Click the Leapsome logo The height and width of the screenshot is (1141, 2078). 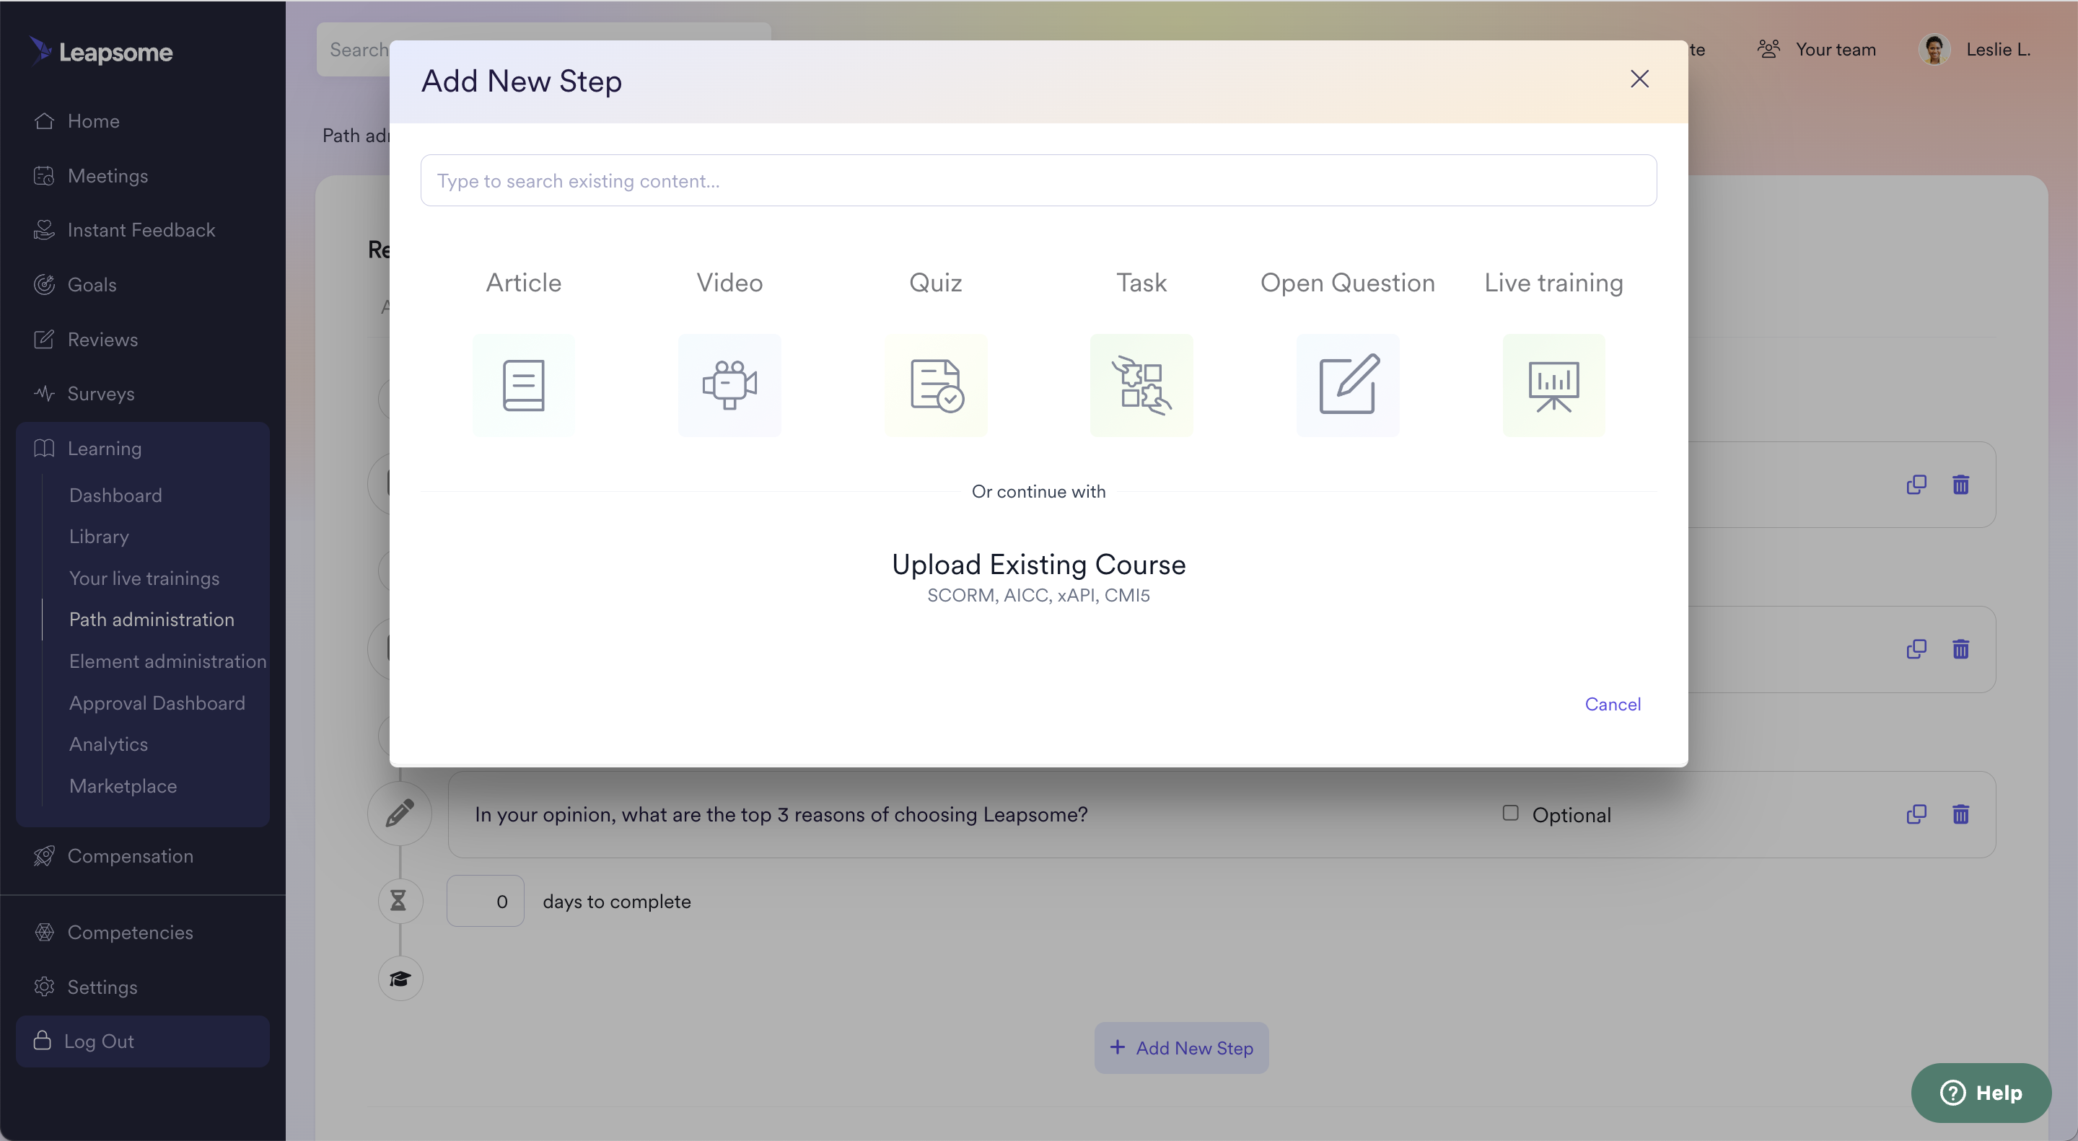(x=102, y=52)
